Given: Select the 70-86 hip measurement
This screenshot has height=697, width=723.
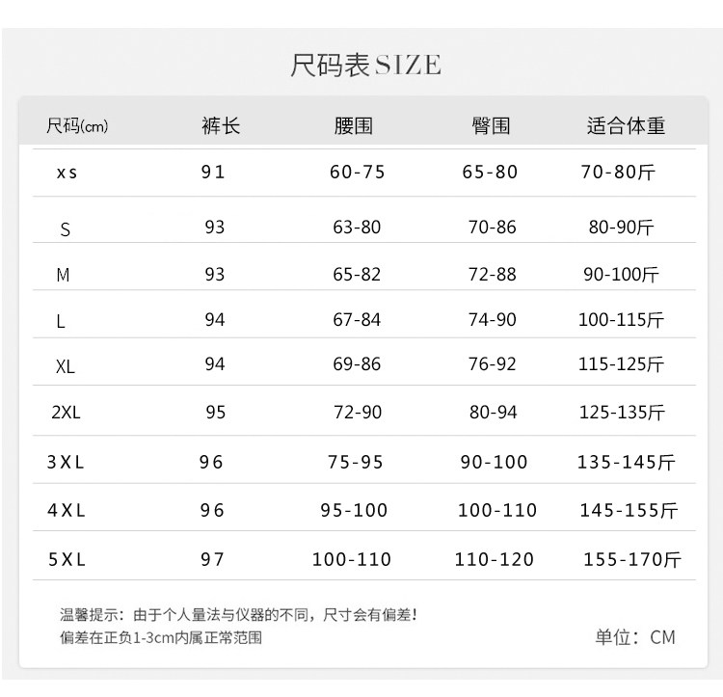Looking at the screenshot, I should click(492, 228).
